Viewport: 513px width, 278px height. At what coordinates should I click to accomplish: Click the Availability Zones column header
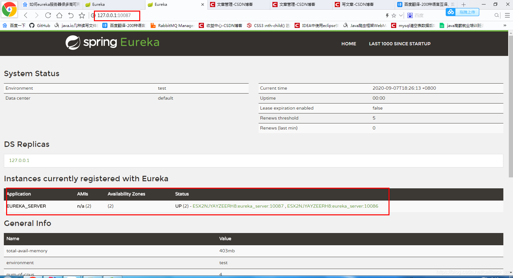(126, 194)
